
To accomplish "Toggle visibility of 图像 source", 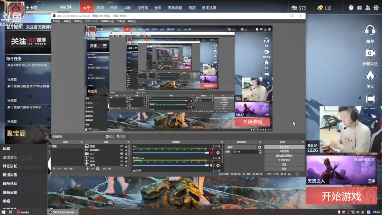I will [122, 146].
